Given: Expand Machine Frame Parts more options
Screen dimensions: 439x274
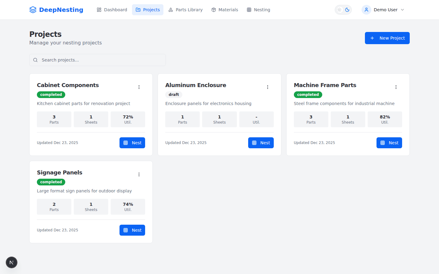Looking at the screenshot, I should click(396, 87).
